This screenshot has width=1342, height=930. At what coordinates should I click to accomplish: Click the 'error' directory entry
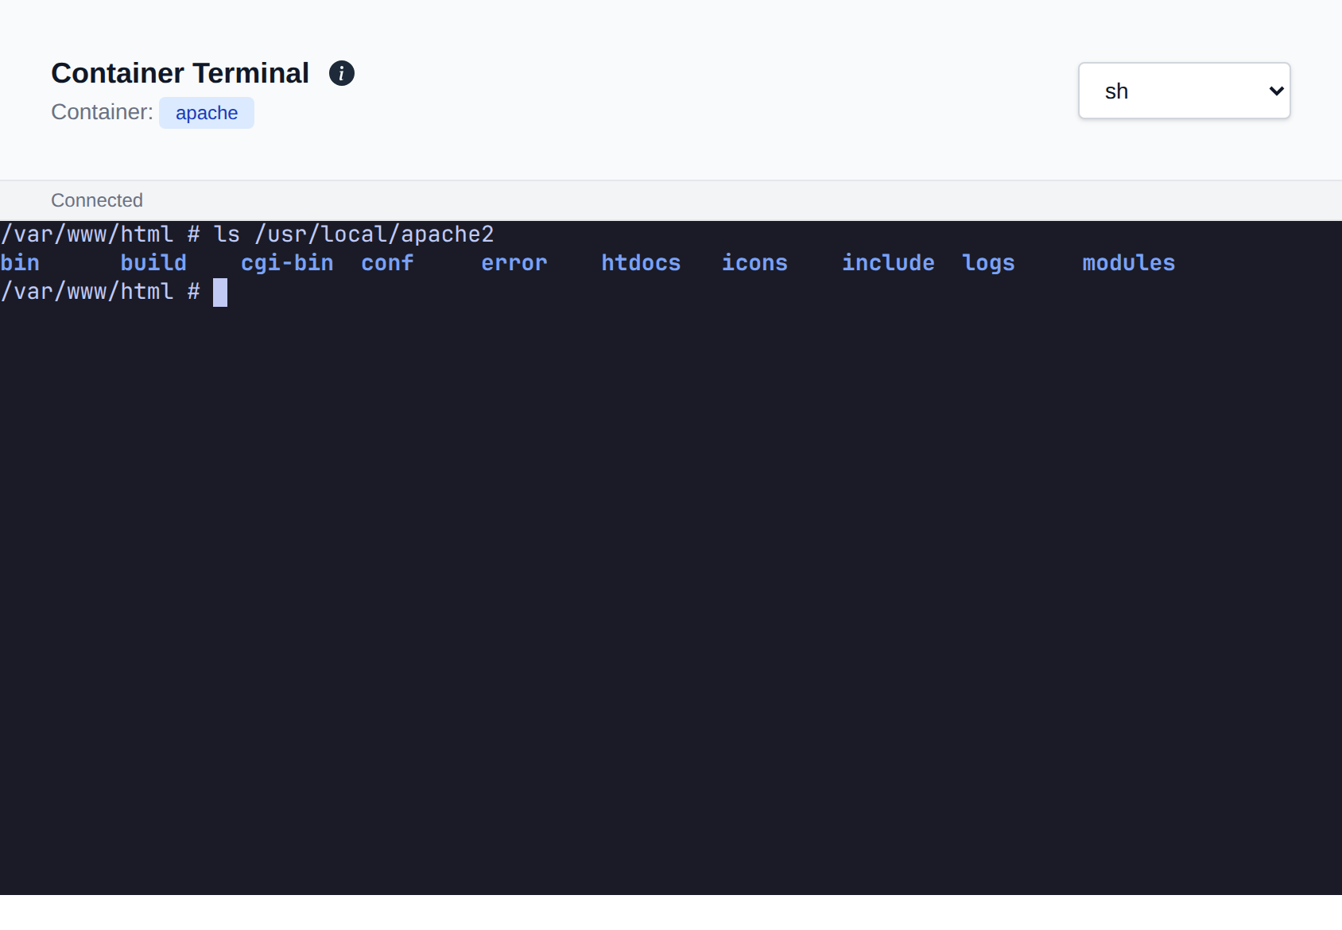point(514,263)
